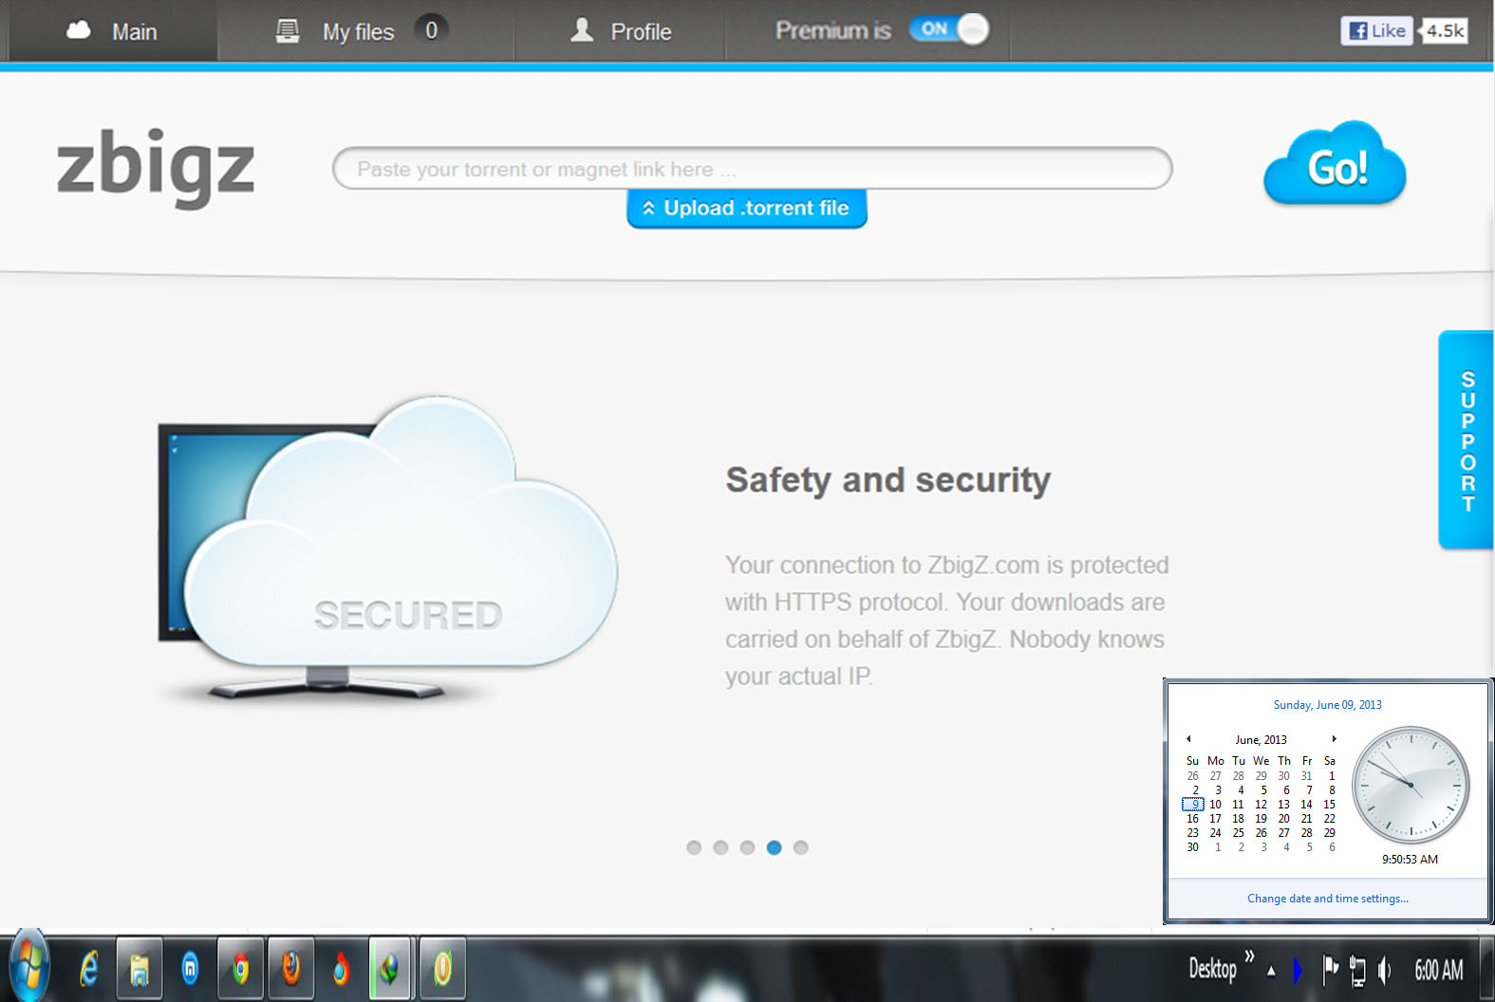1495x1002 pixels.
Task: Go to the next calendar month
Action: point(1334,738)
